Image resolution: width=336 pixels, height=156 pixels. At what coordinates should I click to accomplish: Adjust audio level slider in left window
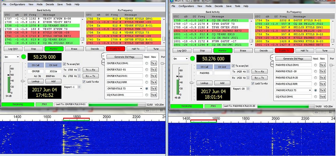tap(22, 81)
